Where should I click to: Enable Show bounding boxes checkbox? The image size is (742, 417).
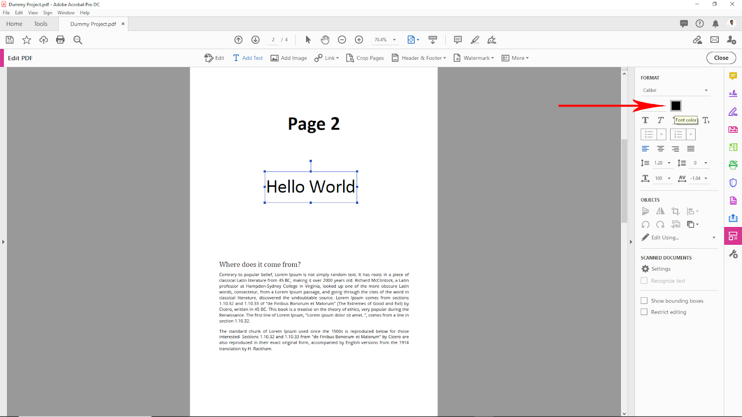pyautogui.click(x=644, y=301)
